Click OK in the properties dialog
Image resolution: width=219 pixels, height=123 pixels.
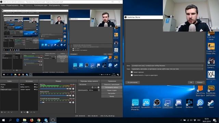(191, 82)
